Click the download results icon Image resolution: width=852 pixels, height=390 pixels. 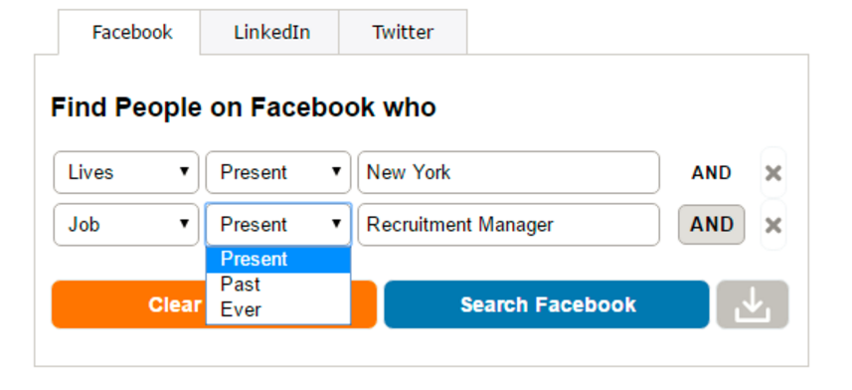point(752,304)
